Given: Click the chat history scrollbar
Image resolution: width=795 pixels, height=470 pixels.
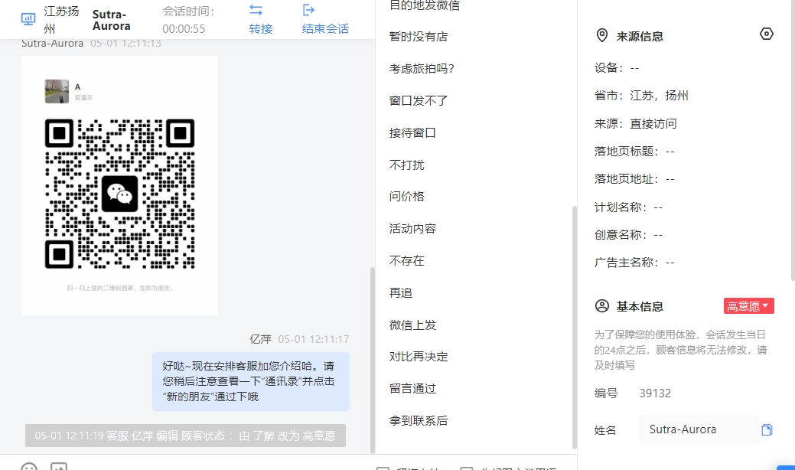Looking at the screenshot, I should tap(373, 360).
